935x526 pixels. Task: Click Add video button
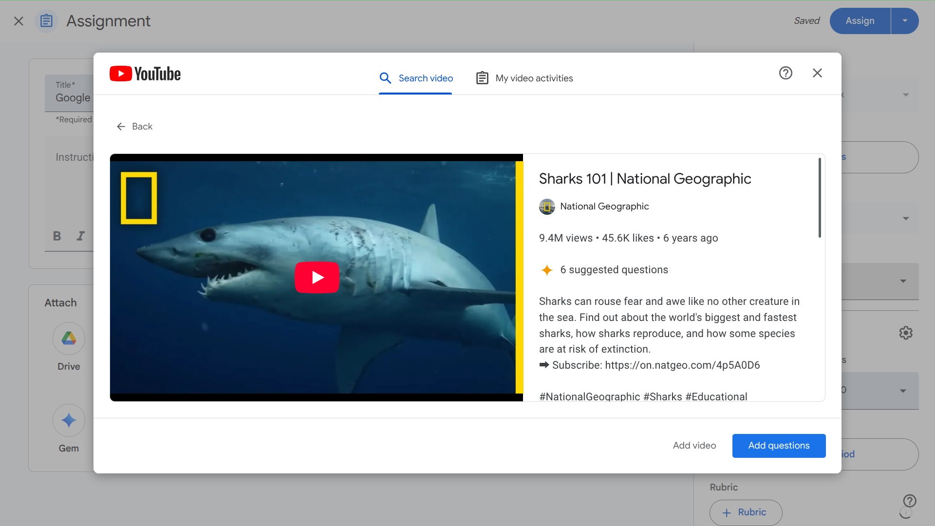pyautogui.click(x=694, y=446)
